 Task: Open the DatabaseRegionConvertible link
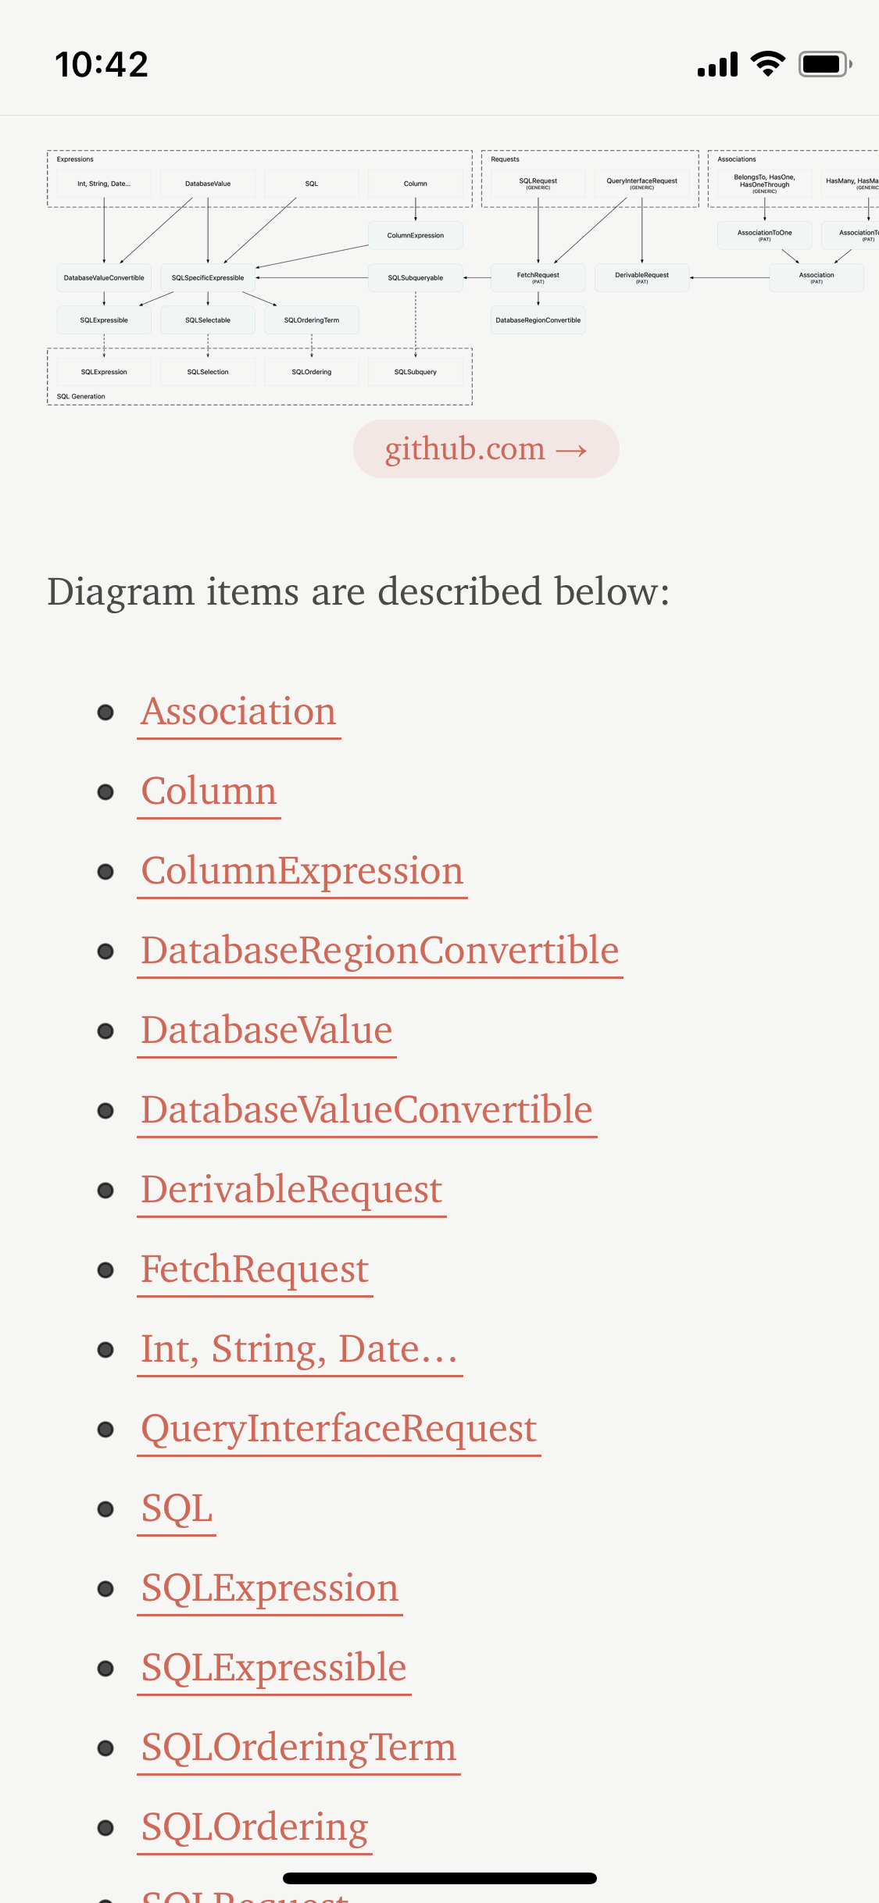[380, 950]
